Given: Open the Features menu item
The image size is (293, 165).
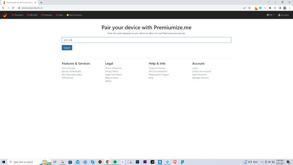Looking at the screenshot, I should 46,15.
